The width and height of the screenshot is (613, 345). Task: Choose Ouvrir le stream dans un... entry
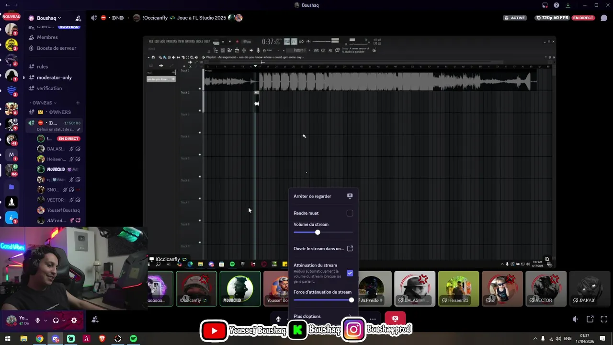[323, 249]
